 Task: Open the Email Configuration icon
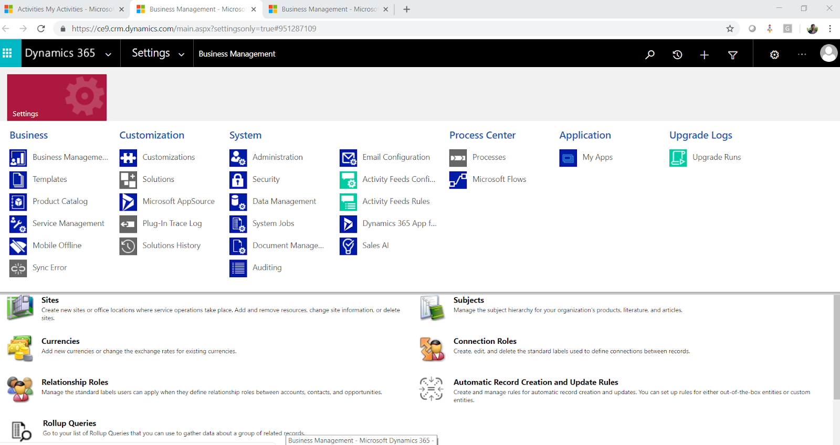tap(348, 158)
